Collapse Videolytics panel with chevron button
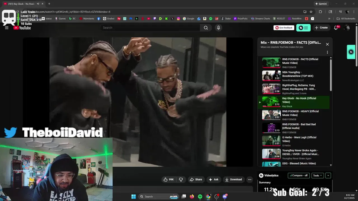358x201 pixels. coord(328,176)
